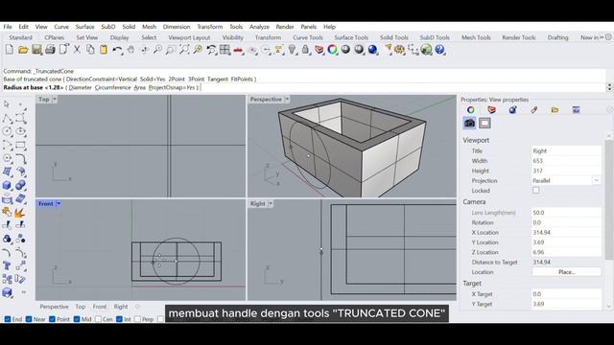Select the Rectangle tool in left sidebar
This screenshot has height=345, width=614.
coord(20,145)
